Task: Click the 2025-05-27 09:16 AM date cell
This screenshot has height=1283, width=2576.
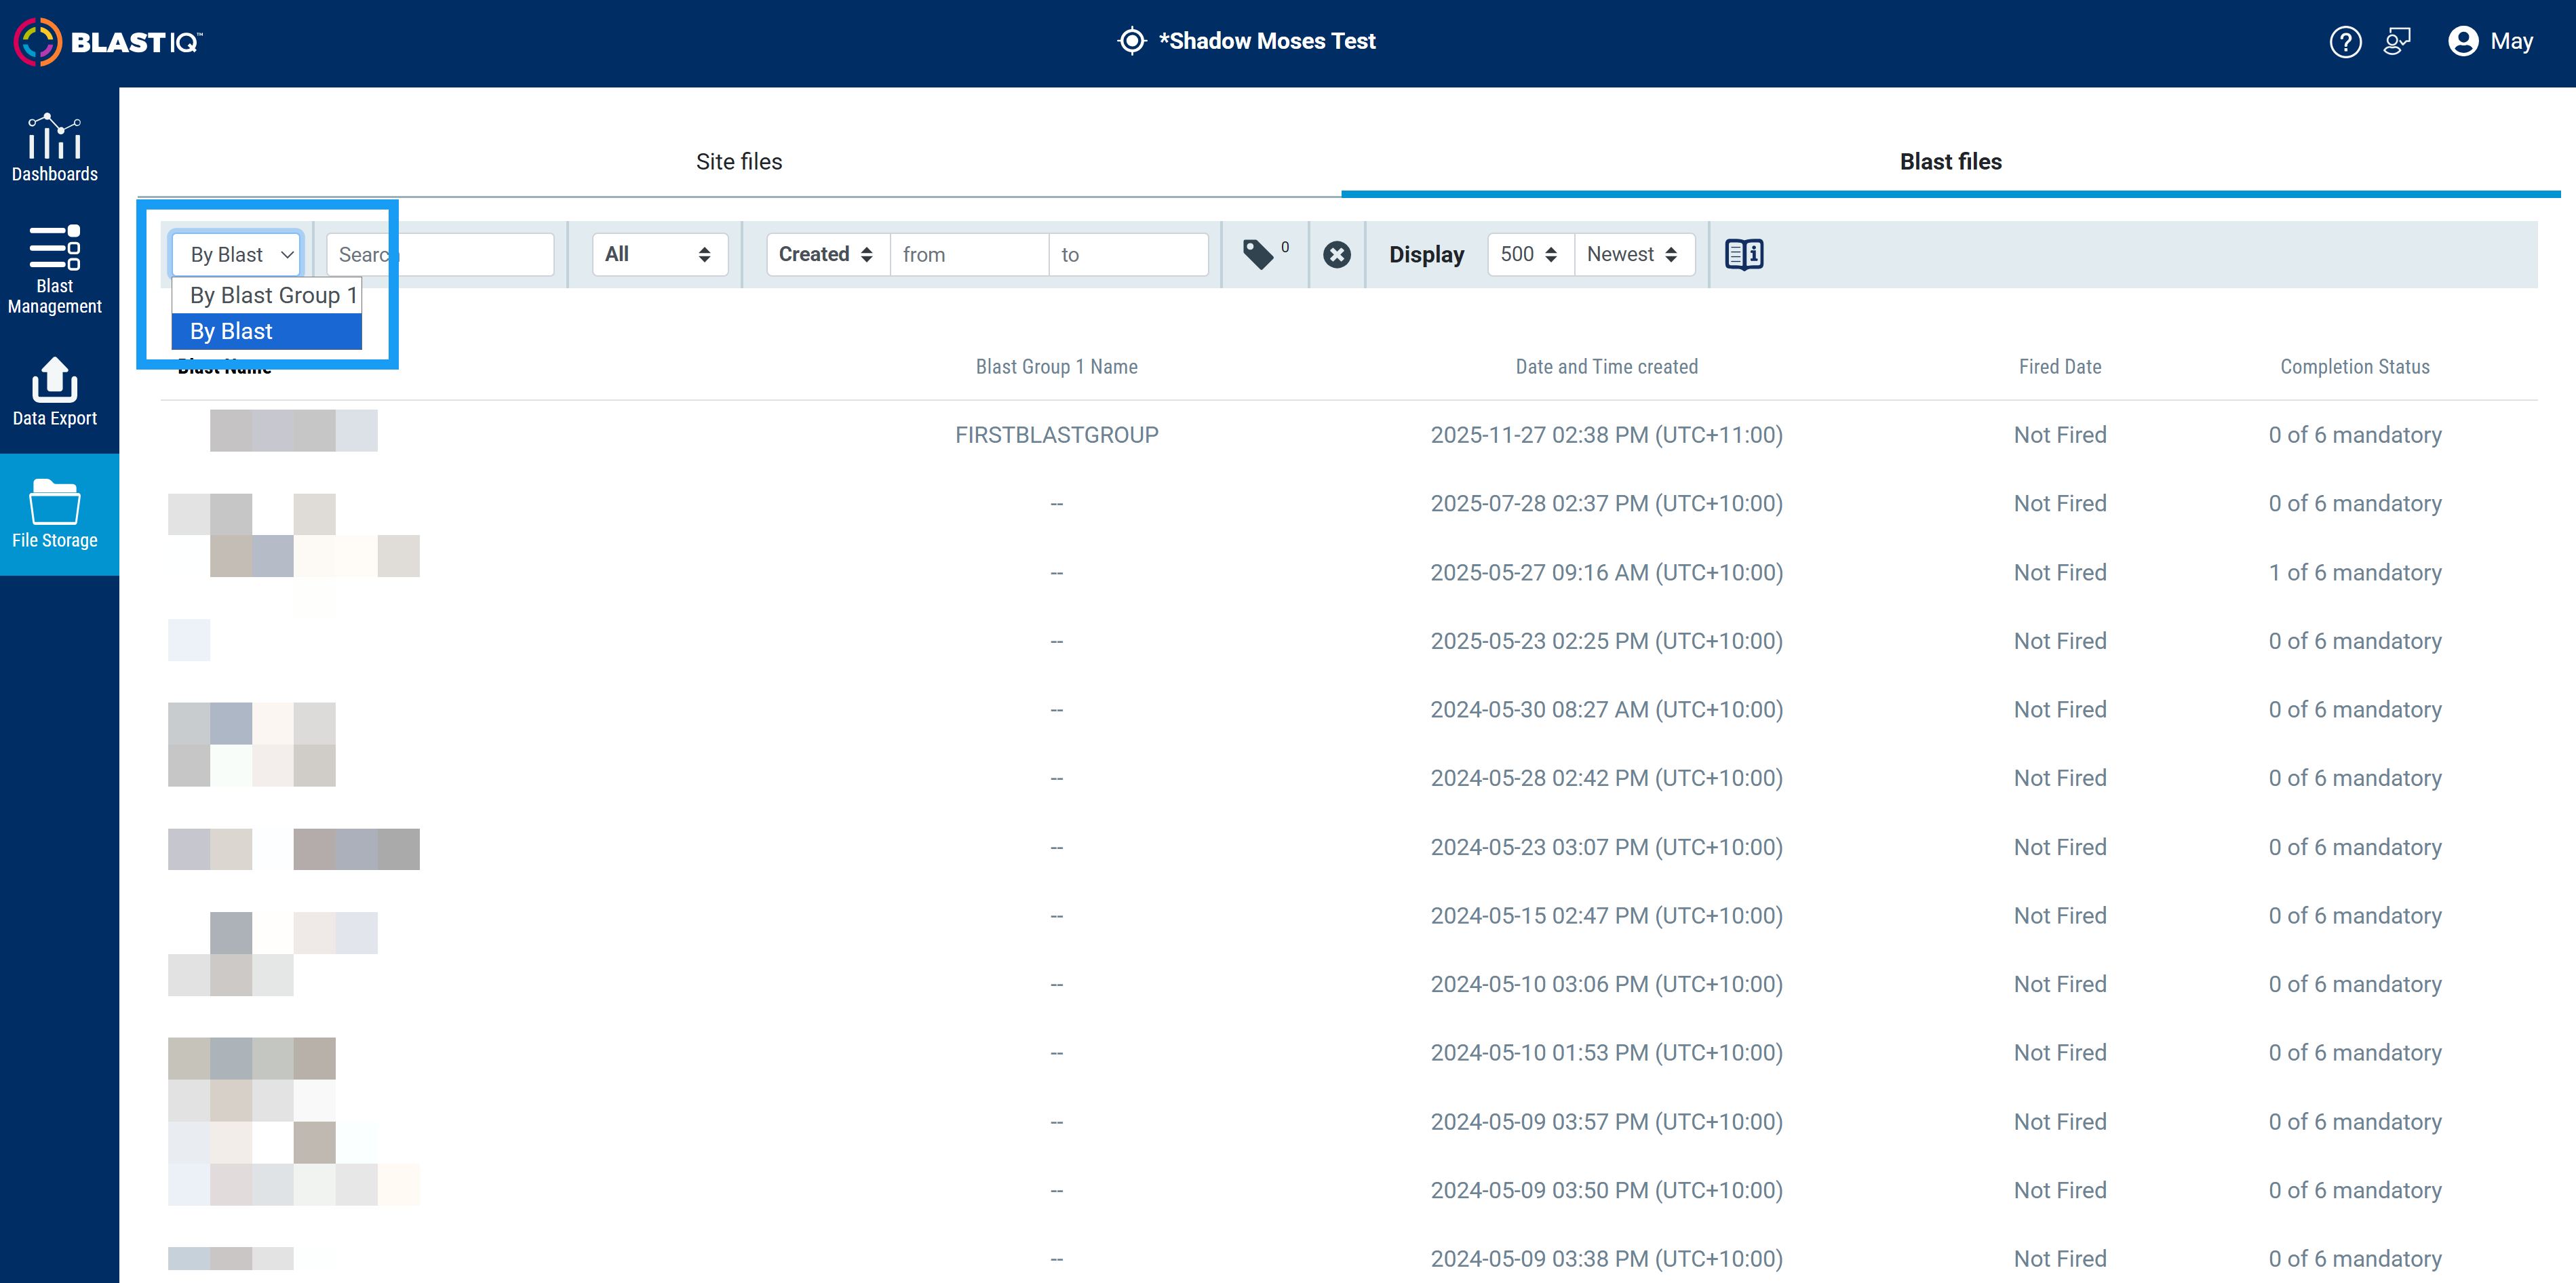Action: [1606, 573]
